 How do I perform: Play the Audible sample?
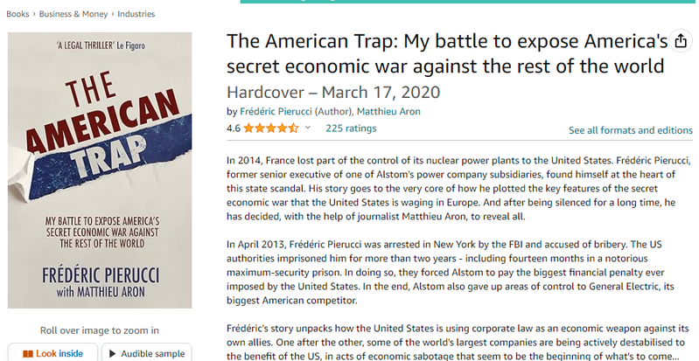click(x=147, y=353)
